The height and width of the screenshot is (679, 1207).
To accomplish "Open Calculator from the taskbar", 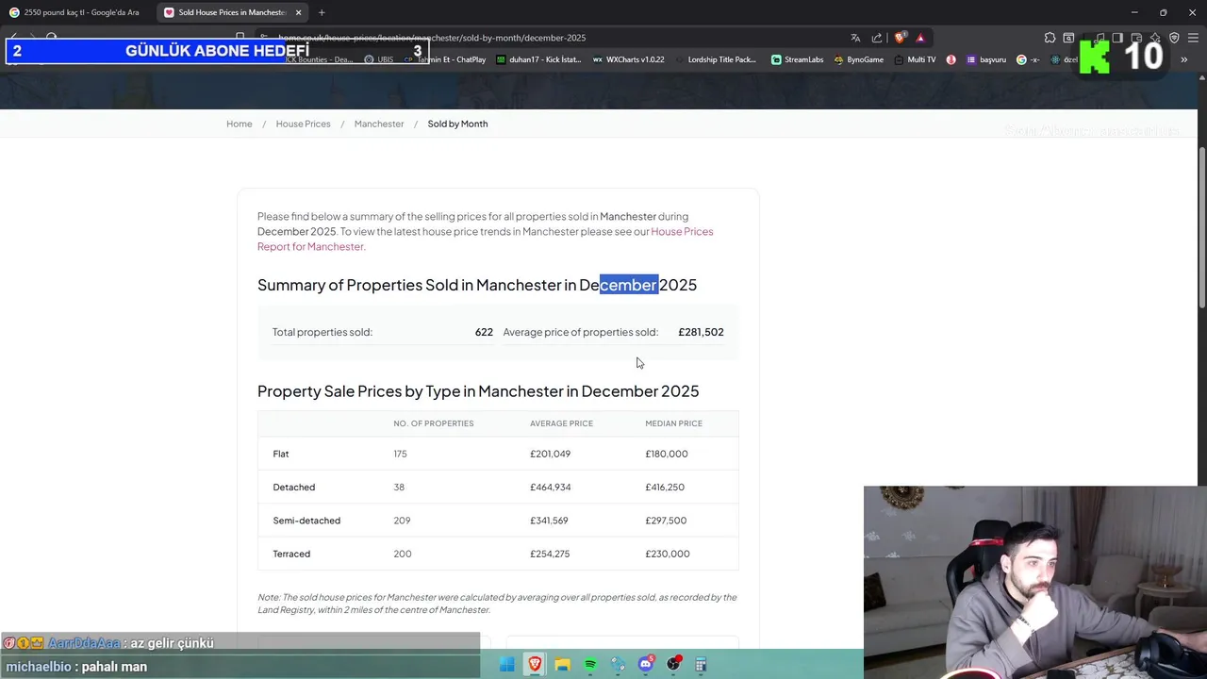I will pos(701,664).
